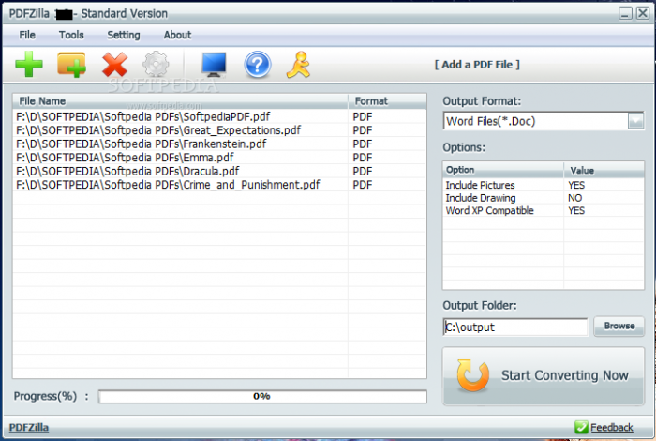Screen dimensions: 656x441
Task: Expand the Output Format dropdown arrow
Action: click(635, 121)
